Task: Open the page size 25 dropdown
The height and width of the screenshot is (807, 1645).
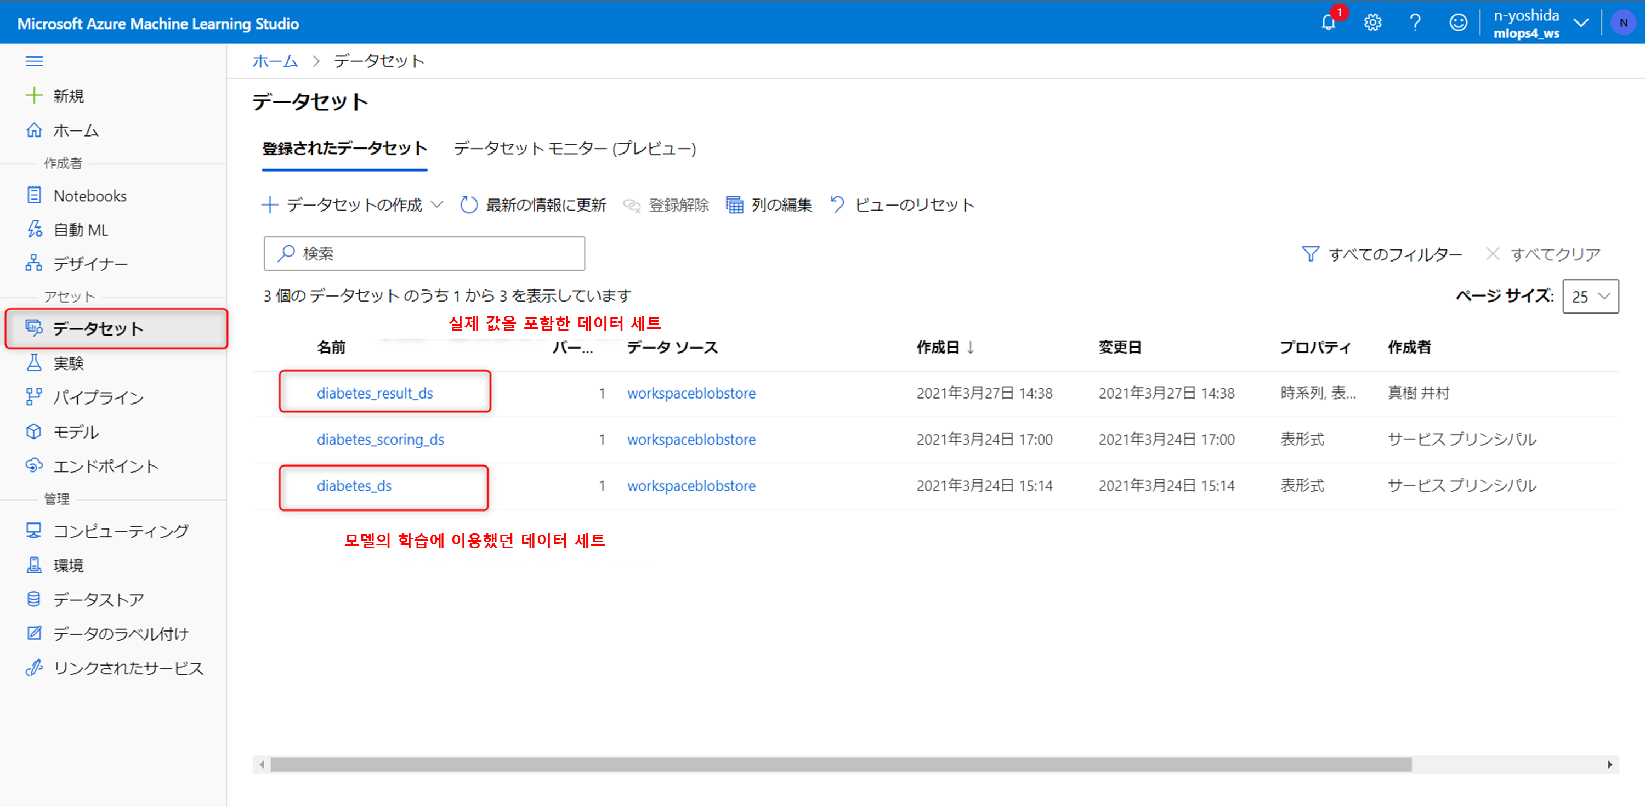Action: (x=1590, y=296)
